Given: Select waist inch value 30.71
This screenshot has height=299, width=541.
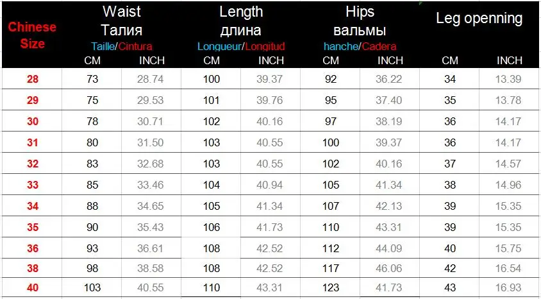Looking at the screenshot, I should coord(151,121).
